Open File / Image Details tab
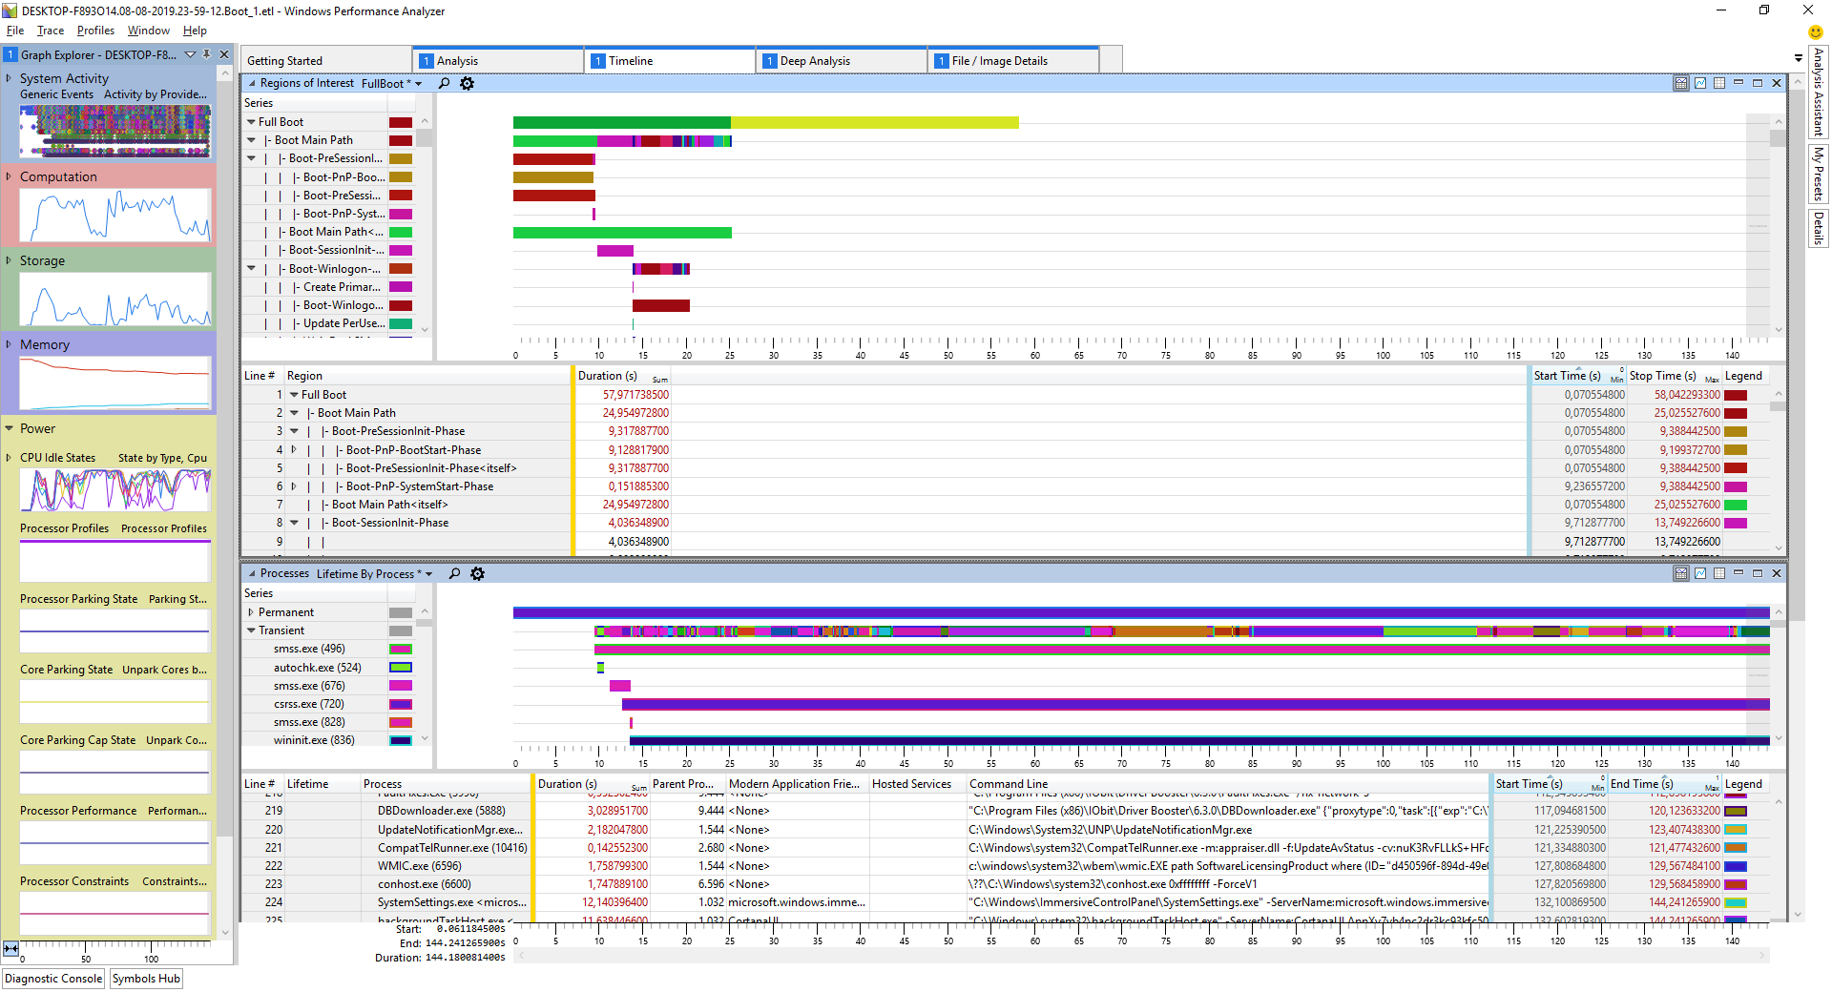Viewport: 1832px width, 992px height. coord(1012,60)
